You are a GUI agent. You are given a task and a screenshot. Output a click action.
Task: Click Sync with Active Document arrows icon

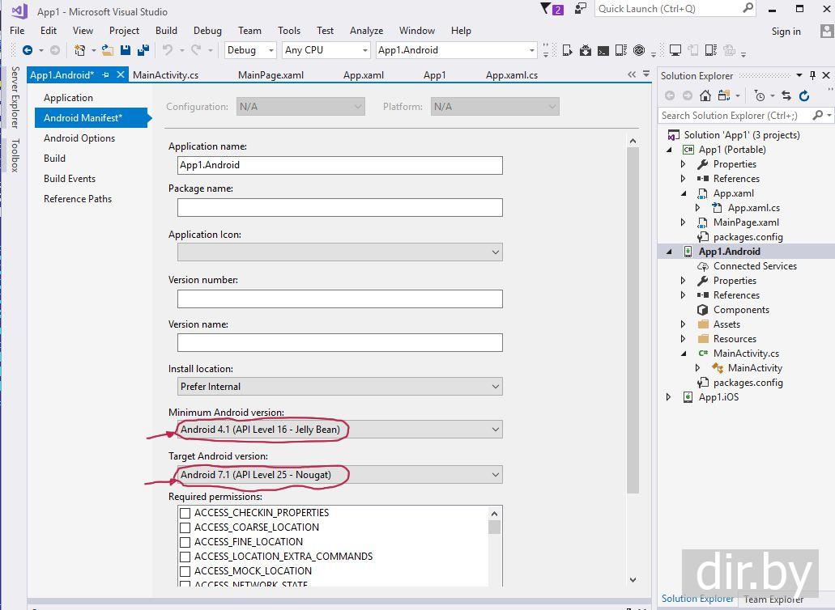(x=785, y=95)
